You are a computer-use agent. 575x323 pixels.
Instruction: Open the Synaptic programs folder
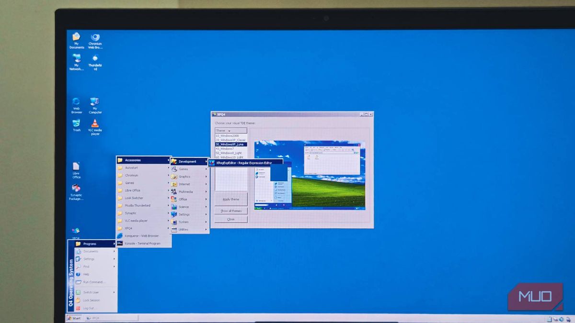144,213
